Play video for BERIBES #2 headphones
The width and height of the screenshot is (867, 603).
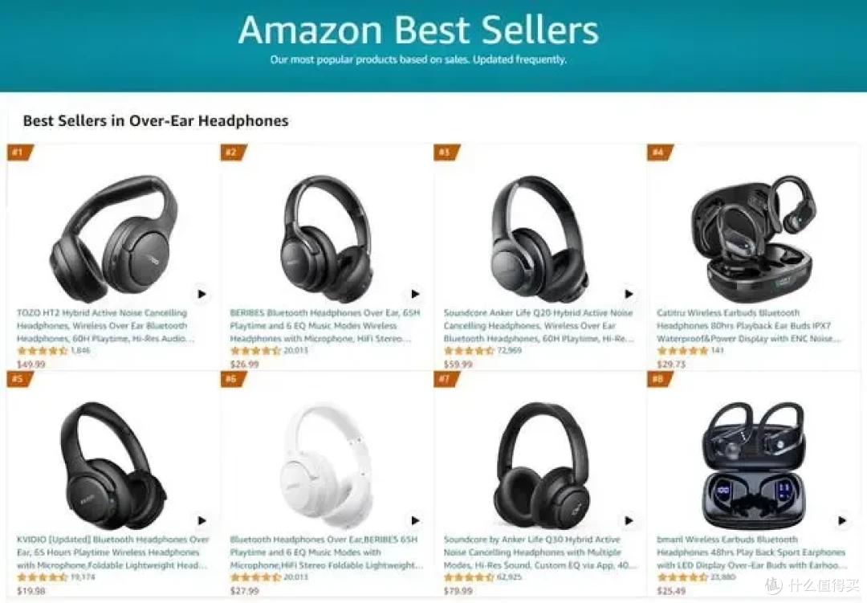[415, 294]
